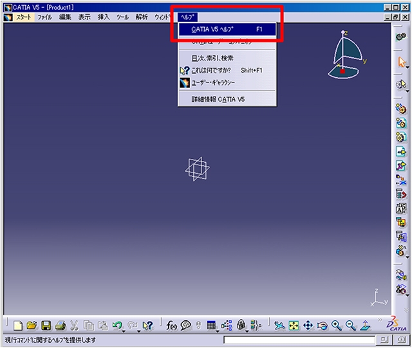This screenshot has height=348, width=412.
Task: Click the Fit All In icon
Action: pos(294,326)
